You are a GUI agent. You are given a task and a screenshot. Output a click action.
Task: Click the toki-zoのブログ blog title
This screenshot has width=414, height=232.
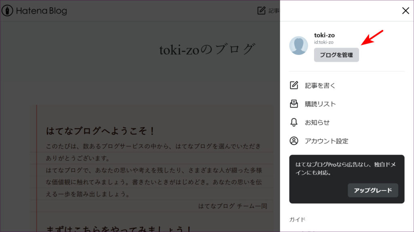pos(207,49)
